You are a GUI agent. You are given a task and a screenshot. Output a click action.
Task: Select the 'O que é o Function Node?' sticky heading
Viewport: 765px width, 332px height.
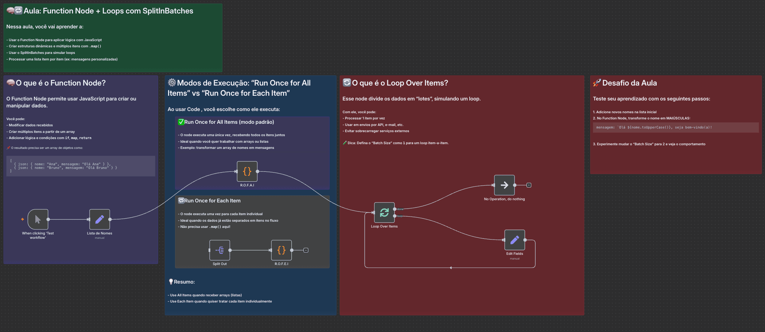coord(61,83)
